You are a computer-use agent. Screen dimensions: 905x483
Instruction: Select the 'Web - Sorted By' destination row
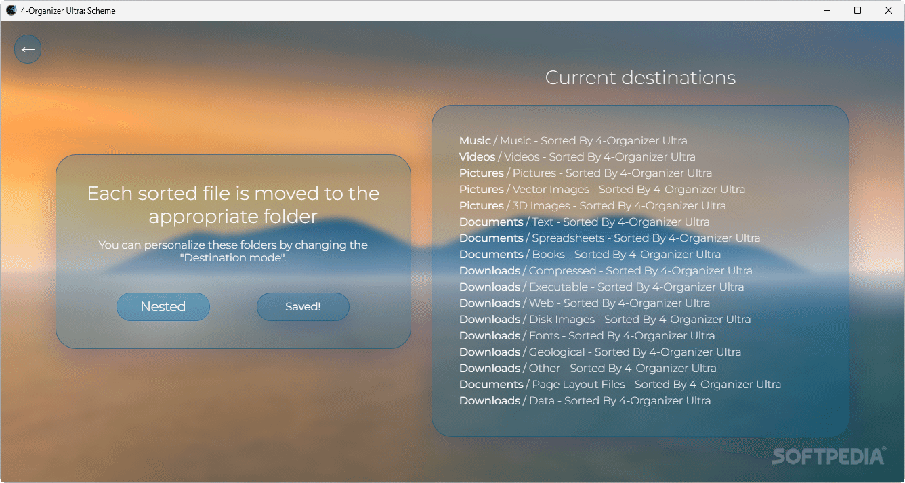(585, 303)
